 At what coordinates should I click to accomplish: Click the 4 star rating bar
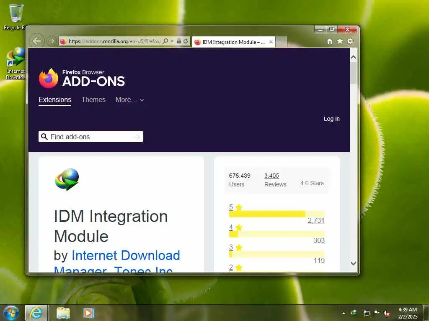pyautogui.click(x=277, y=234)
